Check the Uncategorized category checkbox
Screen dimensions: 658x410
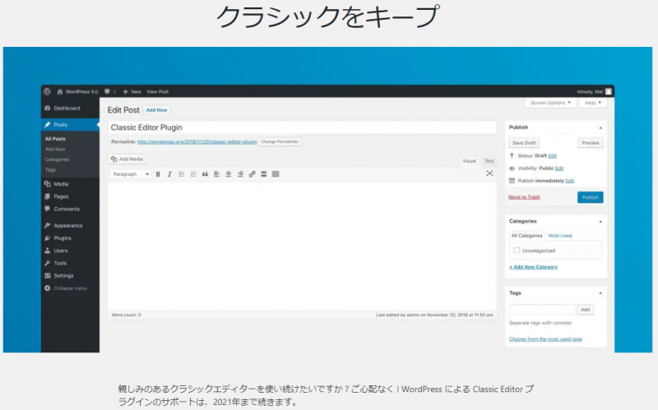tap(517, 251)
